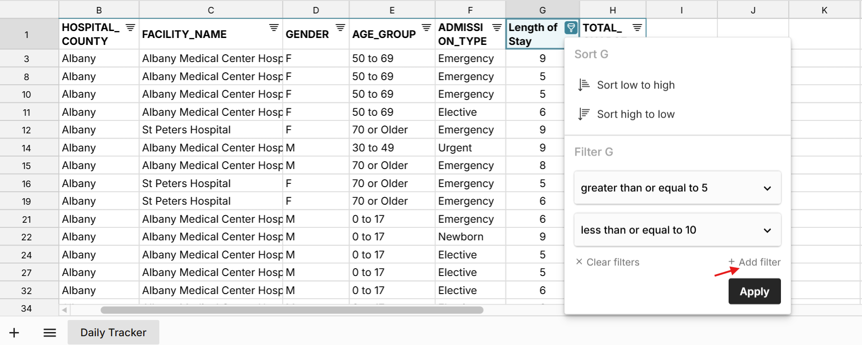Click the horizontal scrollbar at the bottom
Screen dimensions: 862x345
tap(292, 309)
